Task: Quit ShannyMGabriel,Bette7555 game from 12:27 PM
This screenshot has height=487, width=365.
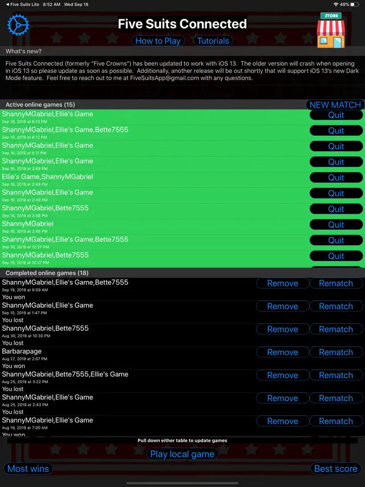Action: click(x=336, y=256)
